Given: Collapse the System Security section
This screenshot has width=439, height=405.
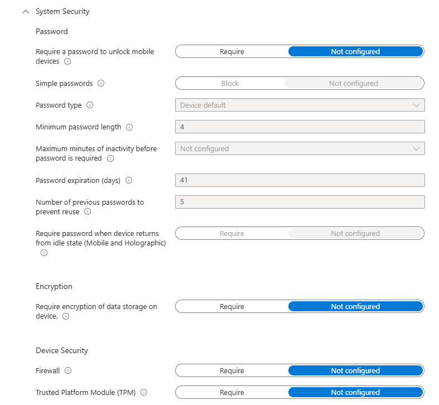Looking at the screenshot, I should pos(25,12).
